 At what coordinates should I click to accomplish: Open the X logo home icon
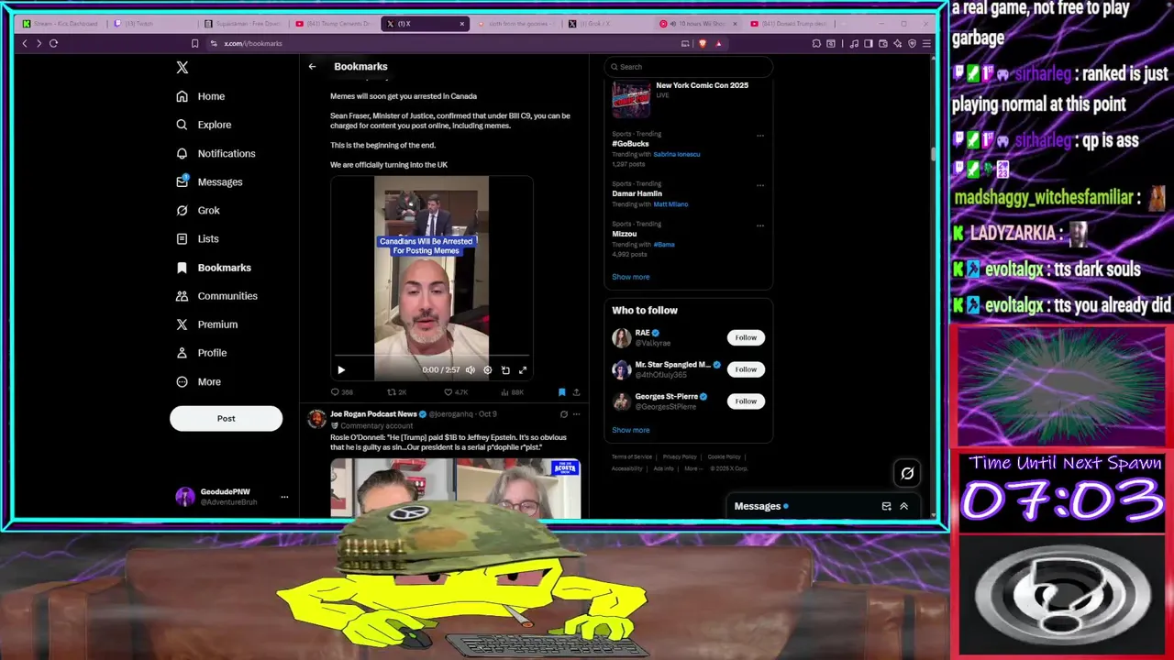tap(183, 68)
